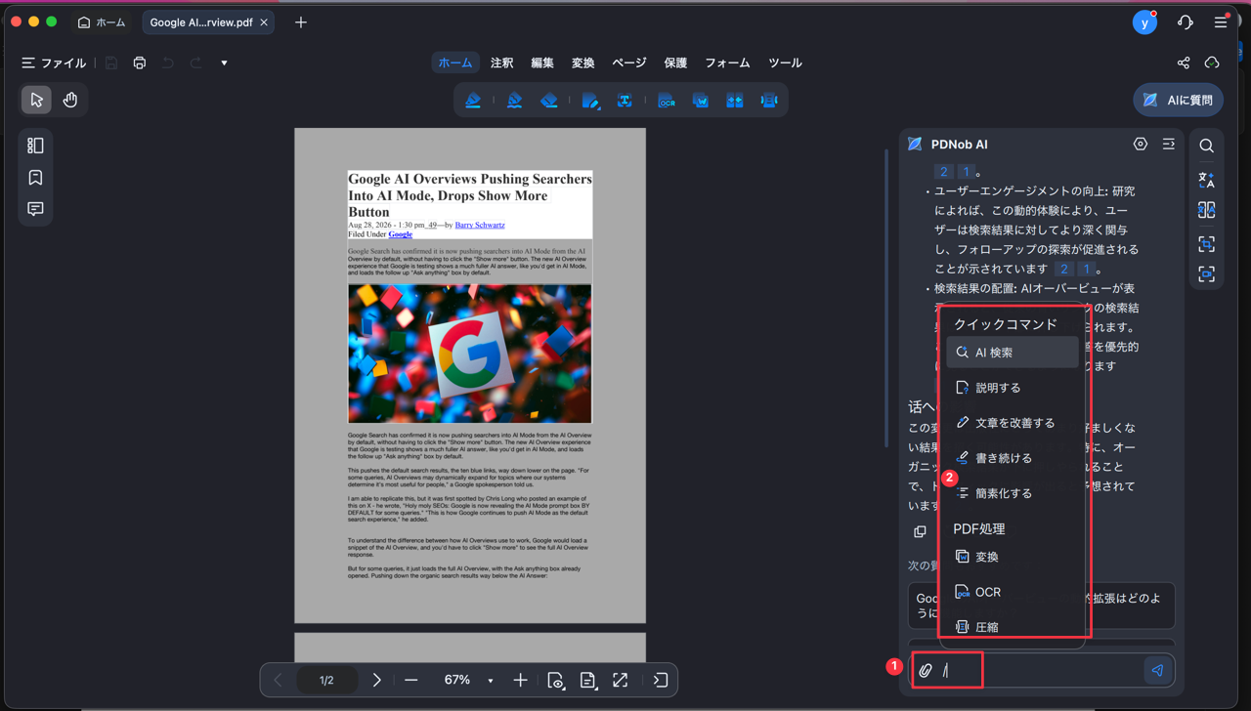Select 文章を改善する quick command

[x=1013, y=423]
